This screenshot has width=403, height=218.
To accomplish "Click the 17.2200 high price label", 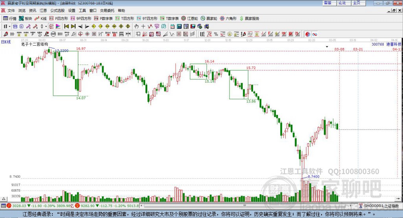I will point(62,51).
